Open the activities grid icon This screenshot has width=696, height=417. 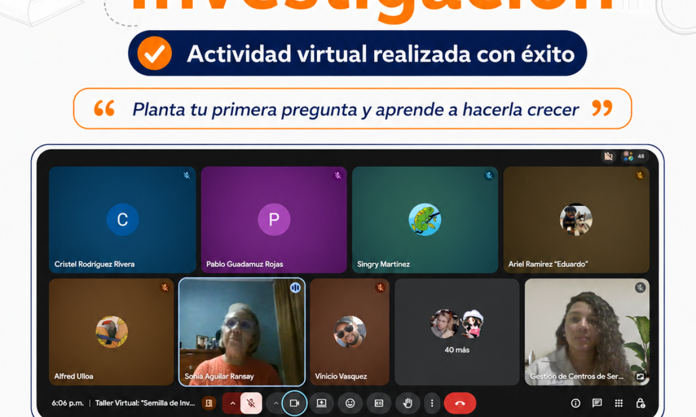(619, 403)
